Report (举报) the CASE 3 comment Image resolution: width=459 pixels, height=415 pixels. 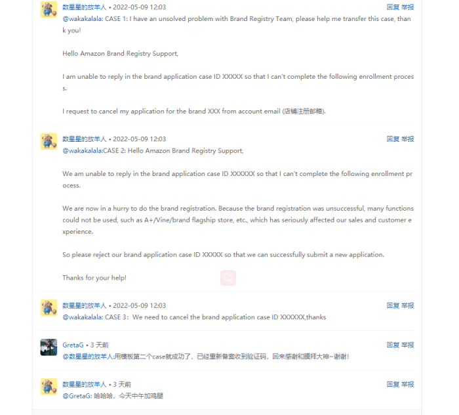coord(407,305)
